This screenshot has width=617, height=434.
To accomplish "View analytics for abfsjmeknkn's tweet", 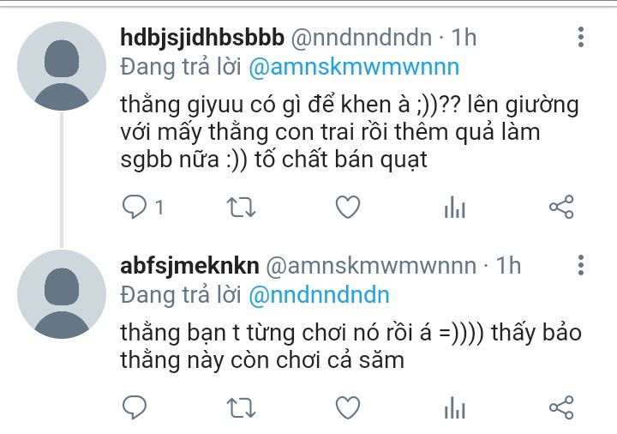I will pyautogui.click(x=455, y=407).
